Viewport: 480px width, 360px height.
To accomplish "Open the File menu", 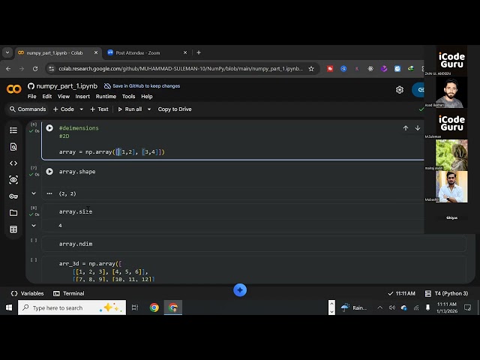I will pos(31,97).
